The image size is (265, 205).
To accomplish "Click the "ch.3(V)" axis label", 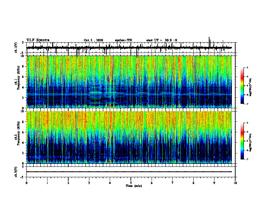I will (16, 172).
